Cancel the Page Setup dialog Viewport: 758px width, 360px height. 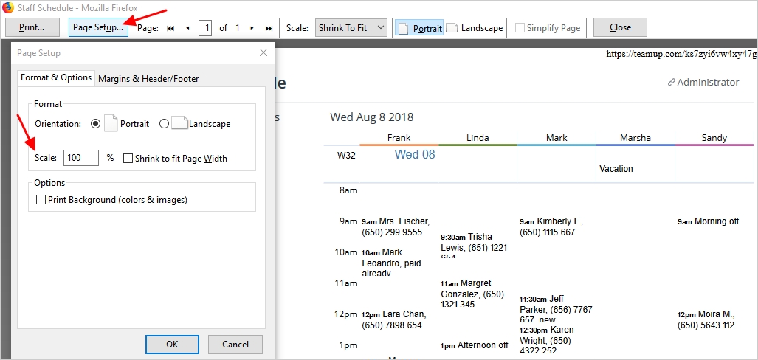tap(235, 345)
